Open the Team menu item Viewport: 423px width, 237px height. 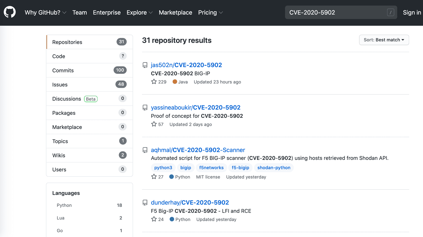80,12
